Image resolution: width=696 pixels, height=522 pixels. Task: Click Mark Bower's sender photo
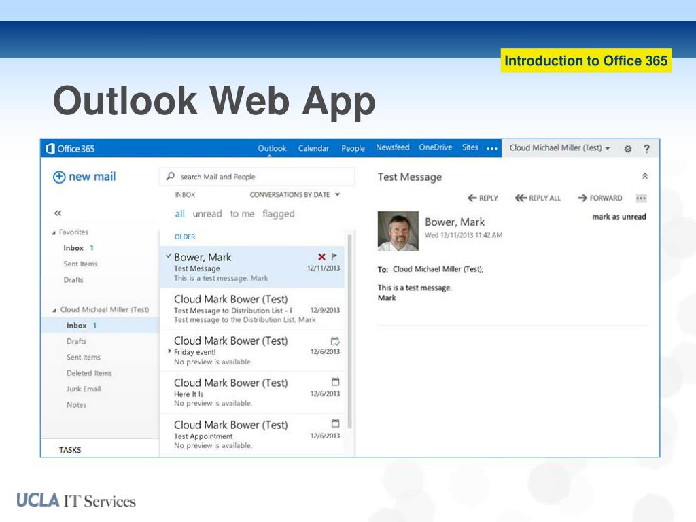coord(398,231)
